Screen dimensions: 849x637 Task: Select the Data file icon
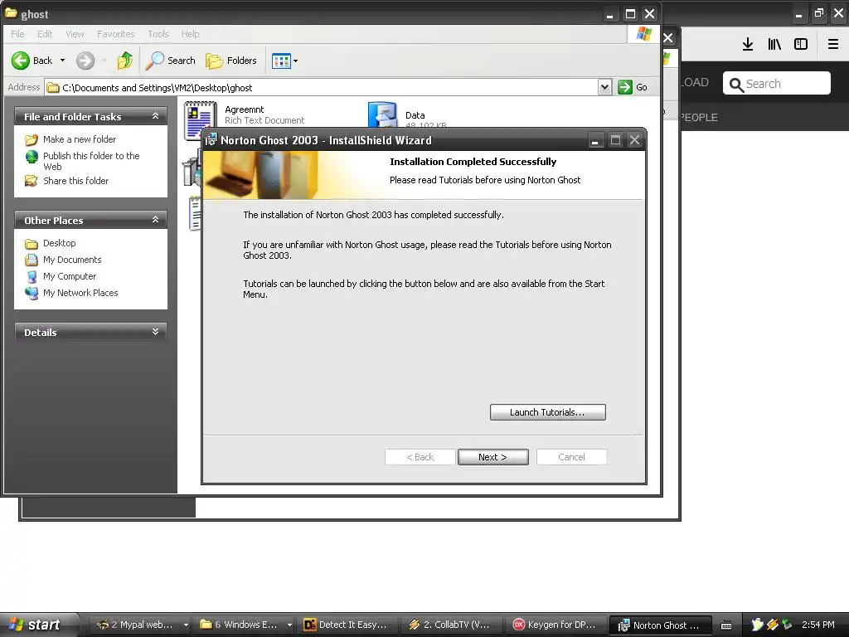(x=382, y=114)
